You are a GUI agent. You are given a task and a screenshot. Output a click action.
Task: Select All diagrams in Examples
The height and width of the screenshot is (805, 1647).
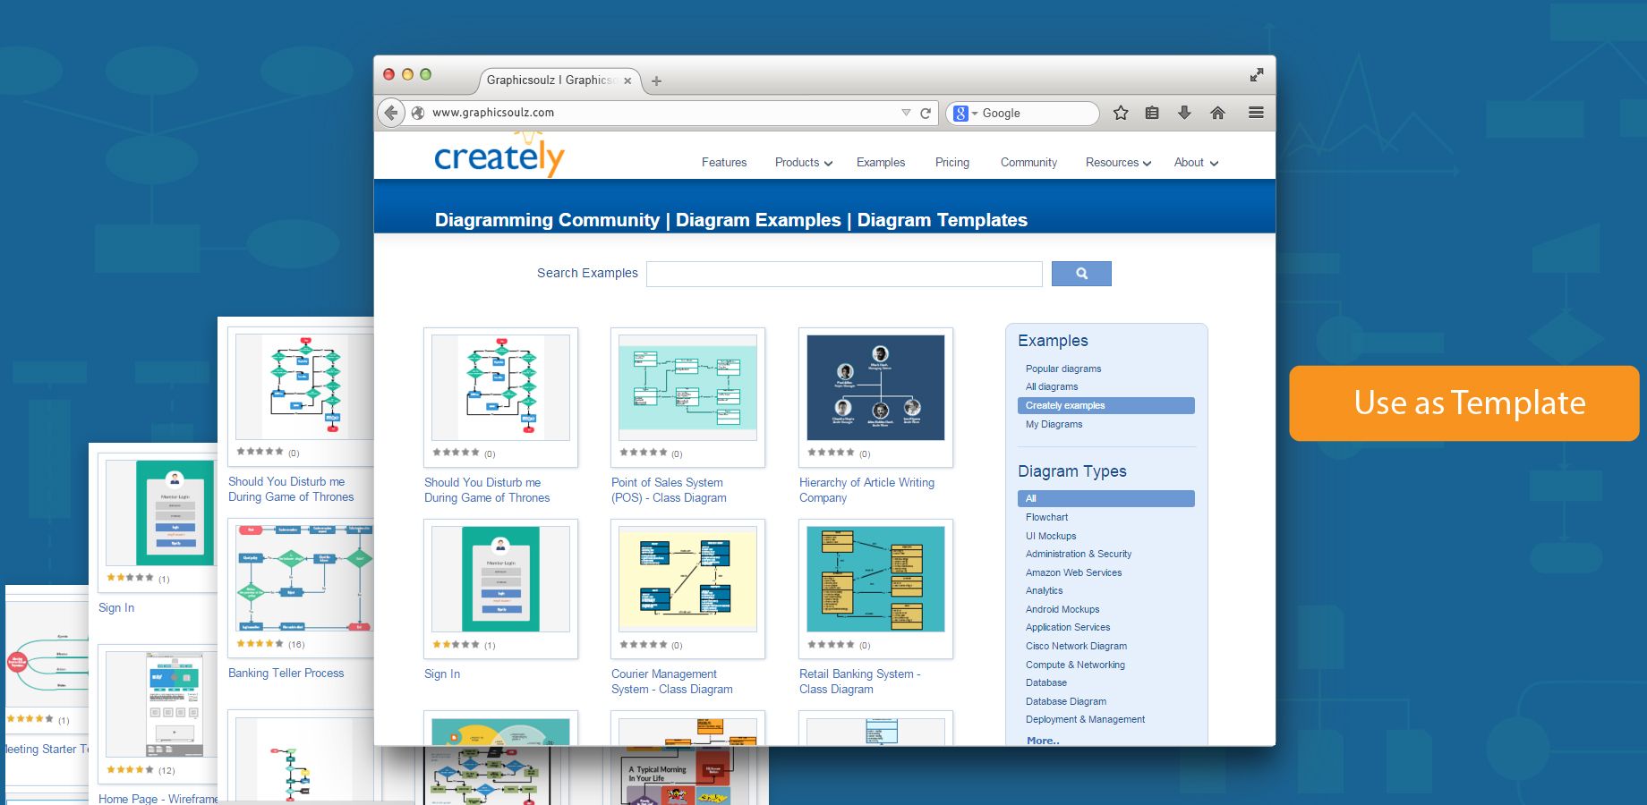1052,386
